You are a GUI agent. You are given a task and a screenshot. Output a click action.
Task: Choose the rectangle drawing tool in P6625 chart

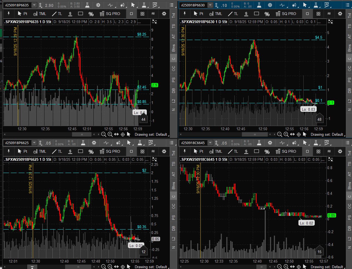[81, 151]
